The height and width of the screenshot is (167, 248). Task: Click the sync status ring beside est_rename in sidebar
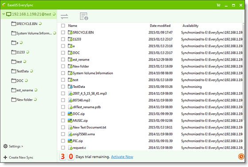coord(36,90)
